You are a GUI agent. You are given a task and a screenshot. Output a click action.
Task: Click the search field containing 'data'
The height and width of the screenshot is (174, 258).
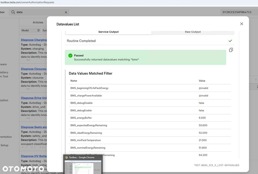tap(39, 12)
